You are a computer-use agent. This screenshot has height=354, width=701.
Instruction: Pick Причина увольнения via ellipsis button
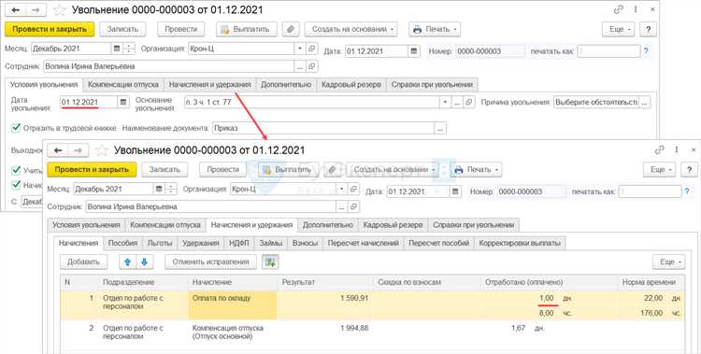point(644,103)
